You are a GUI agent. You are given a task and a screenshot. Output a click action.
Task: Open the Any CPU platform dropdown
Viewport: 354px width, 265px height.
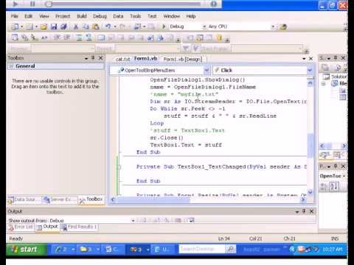pos(273,26)
